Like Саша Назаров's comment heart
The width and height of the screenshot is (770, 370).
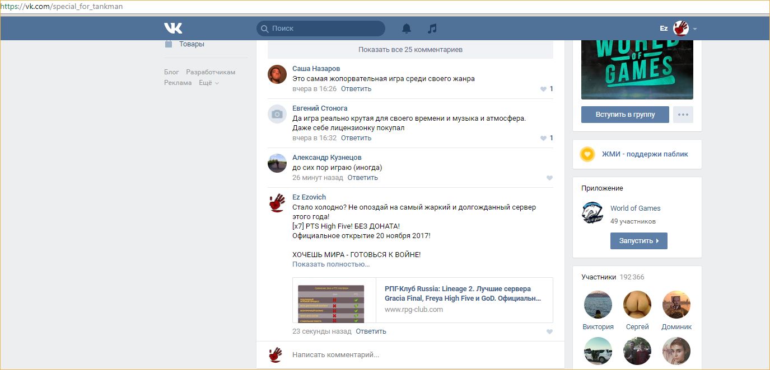pos(543,89)
